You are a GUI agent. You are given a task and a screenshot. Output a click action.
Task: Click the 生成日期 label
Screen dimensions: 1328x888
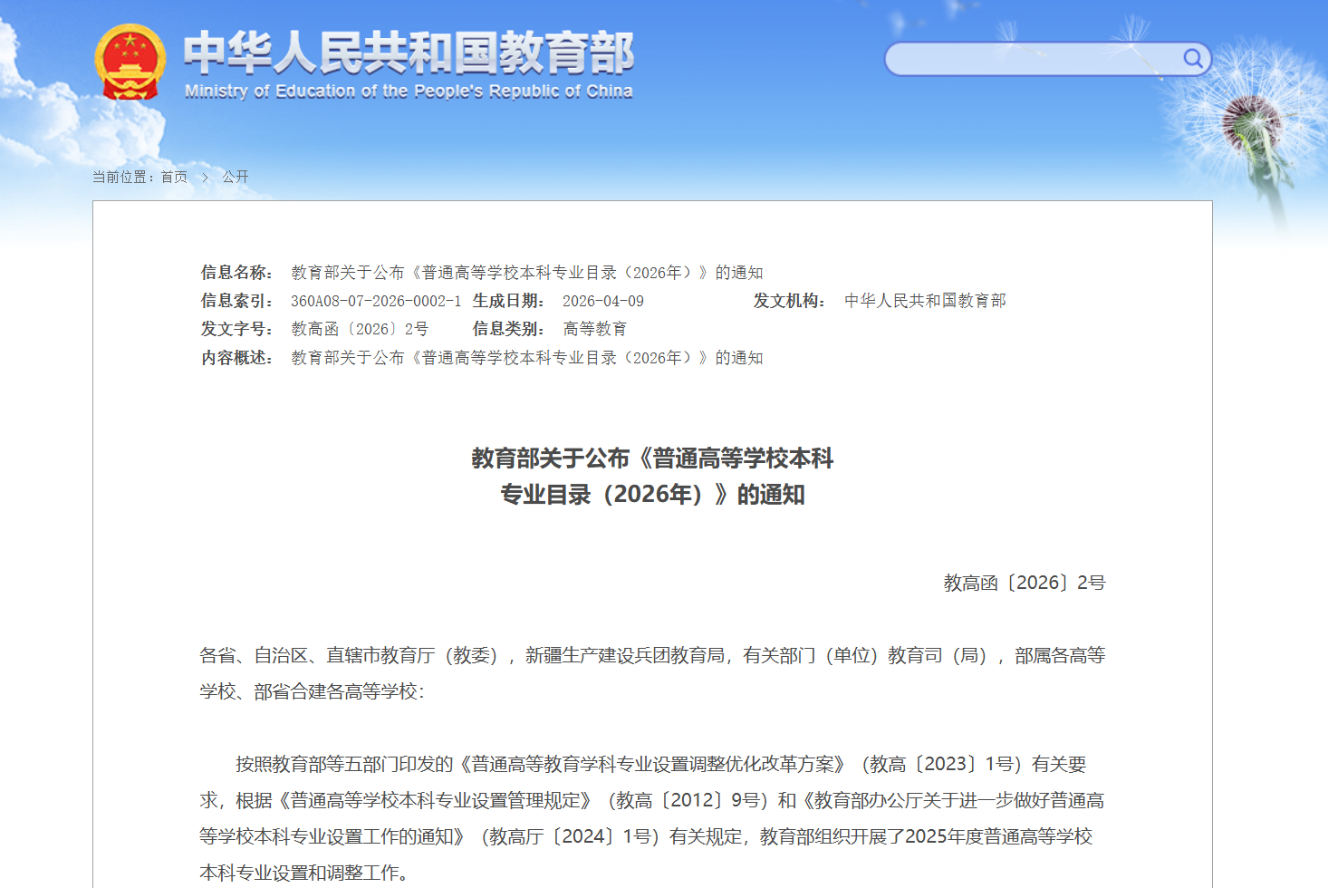(509, 301)
